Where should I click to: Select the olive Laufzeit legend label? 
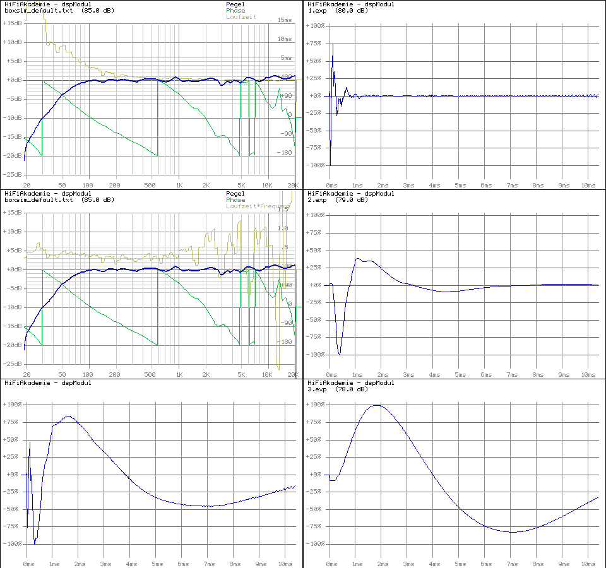pyautogui.click(x=241, y=17)
